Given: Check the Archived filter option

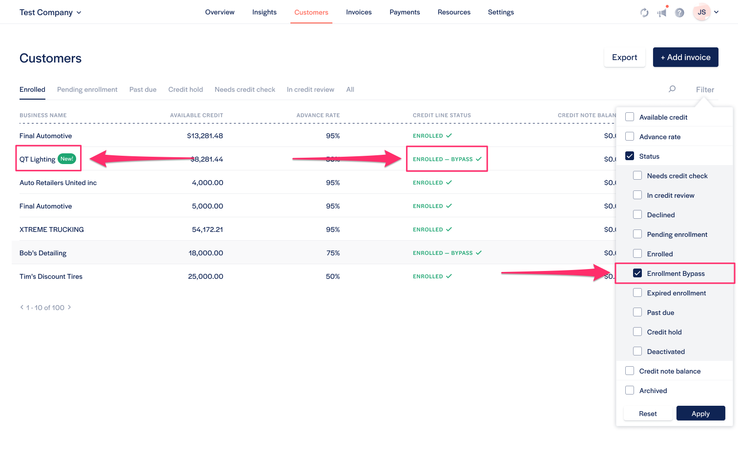Looking at the screenshot, I should [x=630, y=390].
